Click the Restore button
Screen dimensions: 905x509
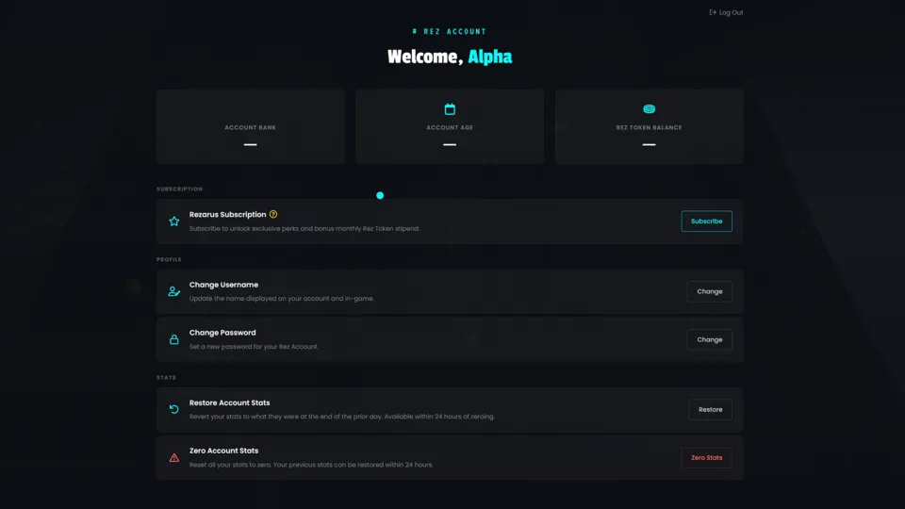click(710, 409)
